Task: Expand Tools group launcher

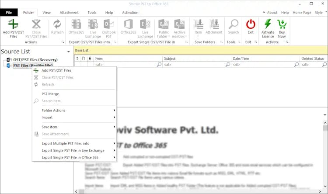Action: (x=239, y=42)
